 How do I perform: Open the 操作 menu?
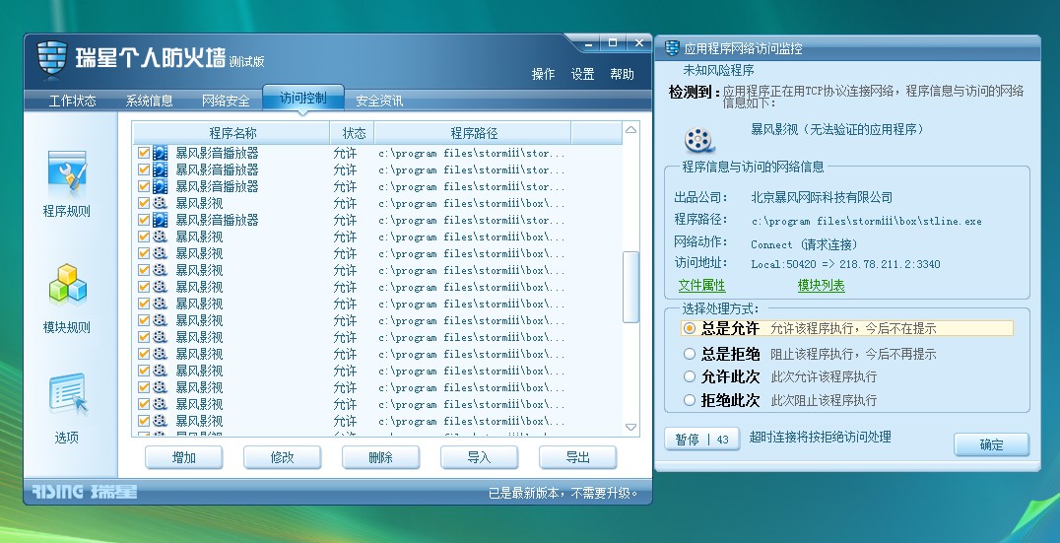[543, 74]
